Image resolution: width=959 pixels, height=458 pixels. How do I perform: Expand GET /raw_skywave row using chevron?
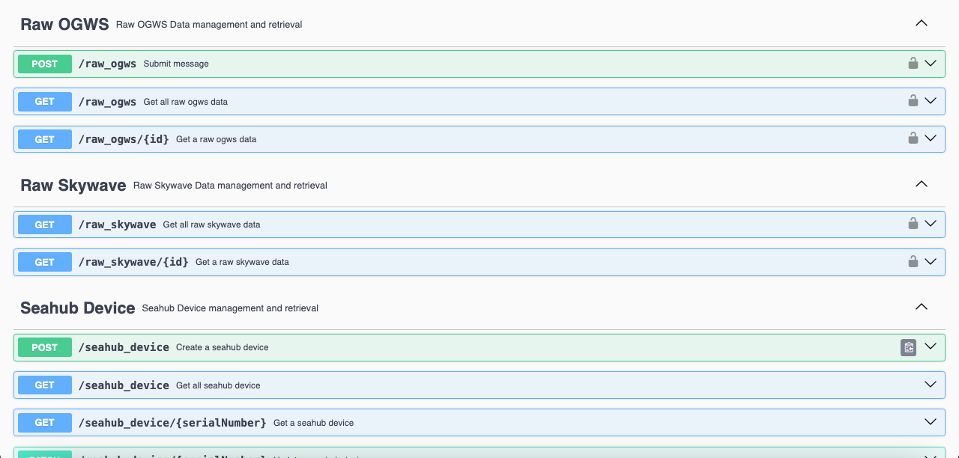tap(931, 224)
